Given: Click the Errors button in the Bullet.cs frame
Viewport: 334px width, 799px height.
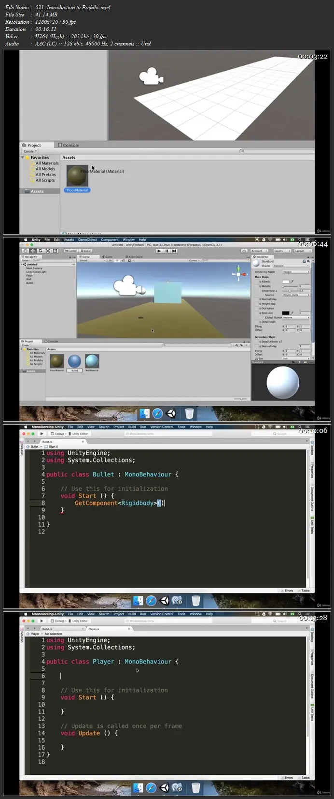Looking at the screenshot, I should click(287, 591).
